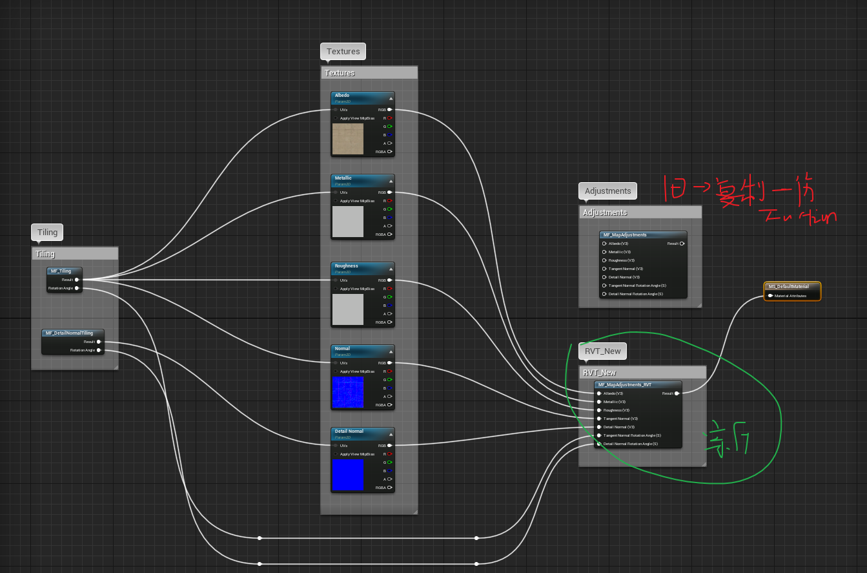Collapse the Normal node with its header arrow
Screen dimensions: 867x573
point(391,352)
